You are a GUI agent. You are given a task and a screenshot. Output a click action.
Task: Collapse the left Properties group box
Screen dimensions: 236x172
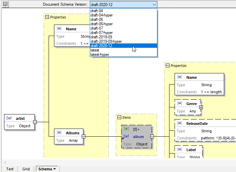tap(47, 17)
